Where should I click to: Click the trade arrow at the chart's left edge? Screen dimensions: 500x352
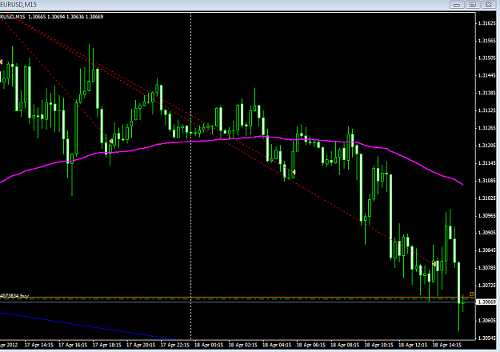coord(2,62)
